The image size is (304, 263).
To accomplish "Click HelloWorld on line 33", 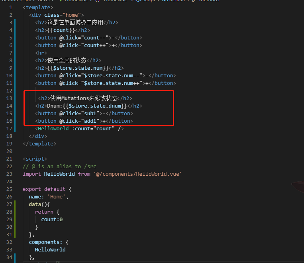I will 50,249.
